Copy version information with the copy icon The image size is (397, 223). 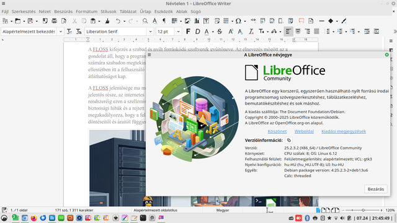(288, 140)
